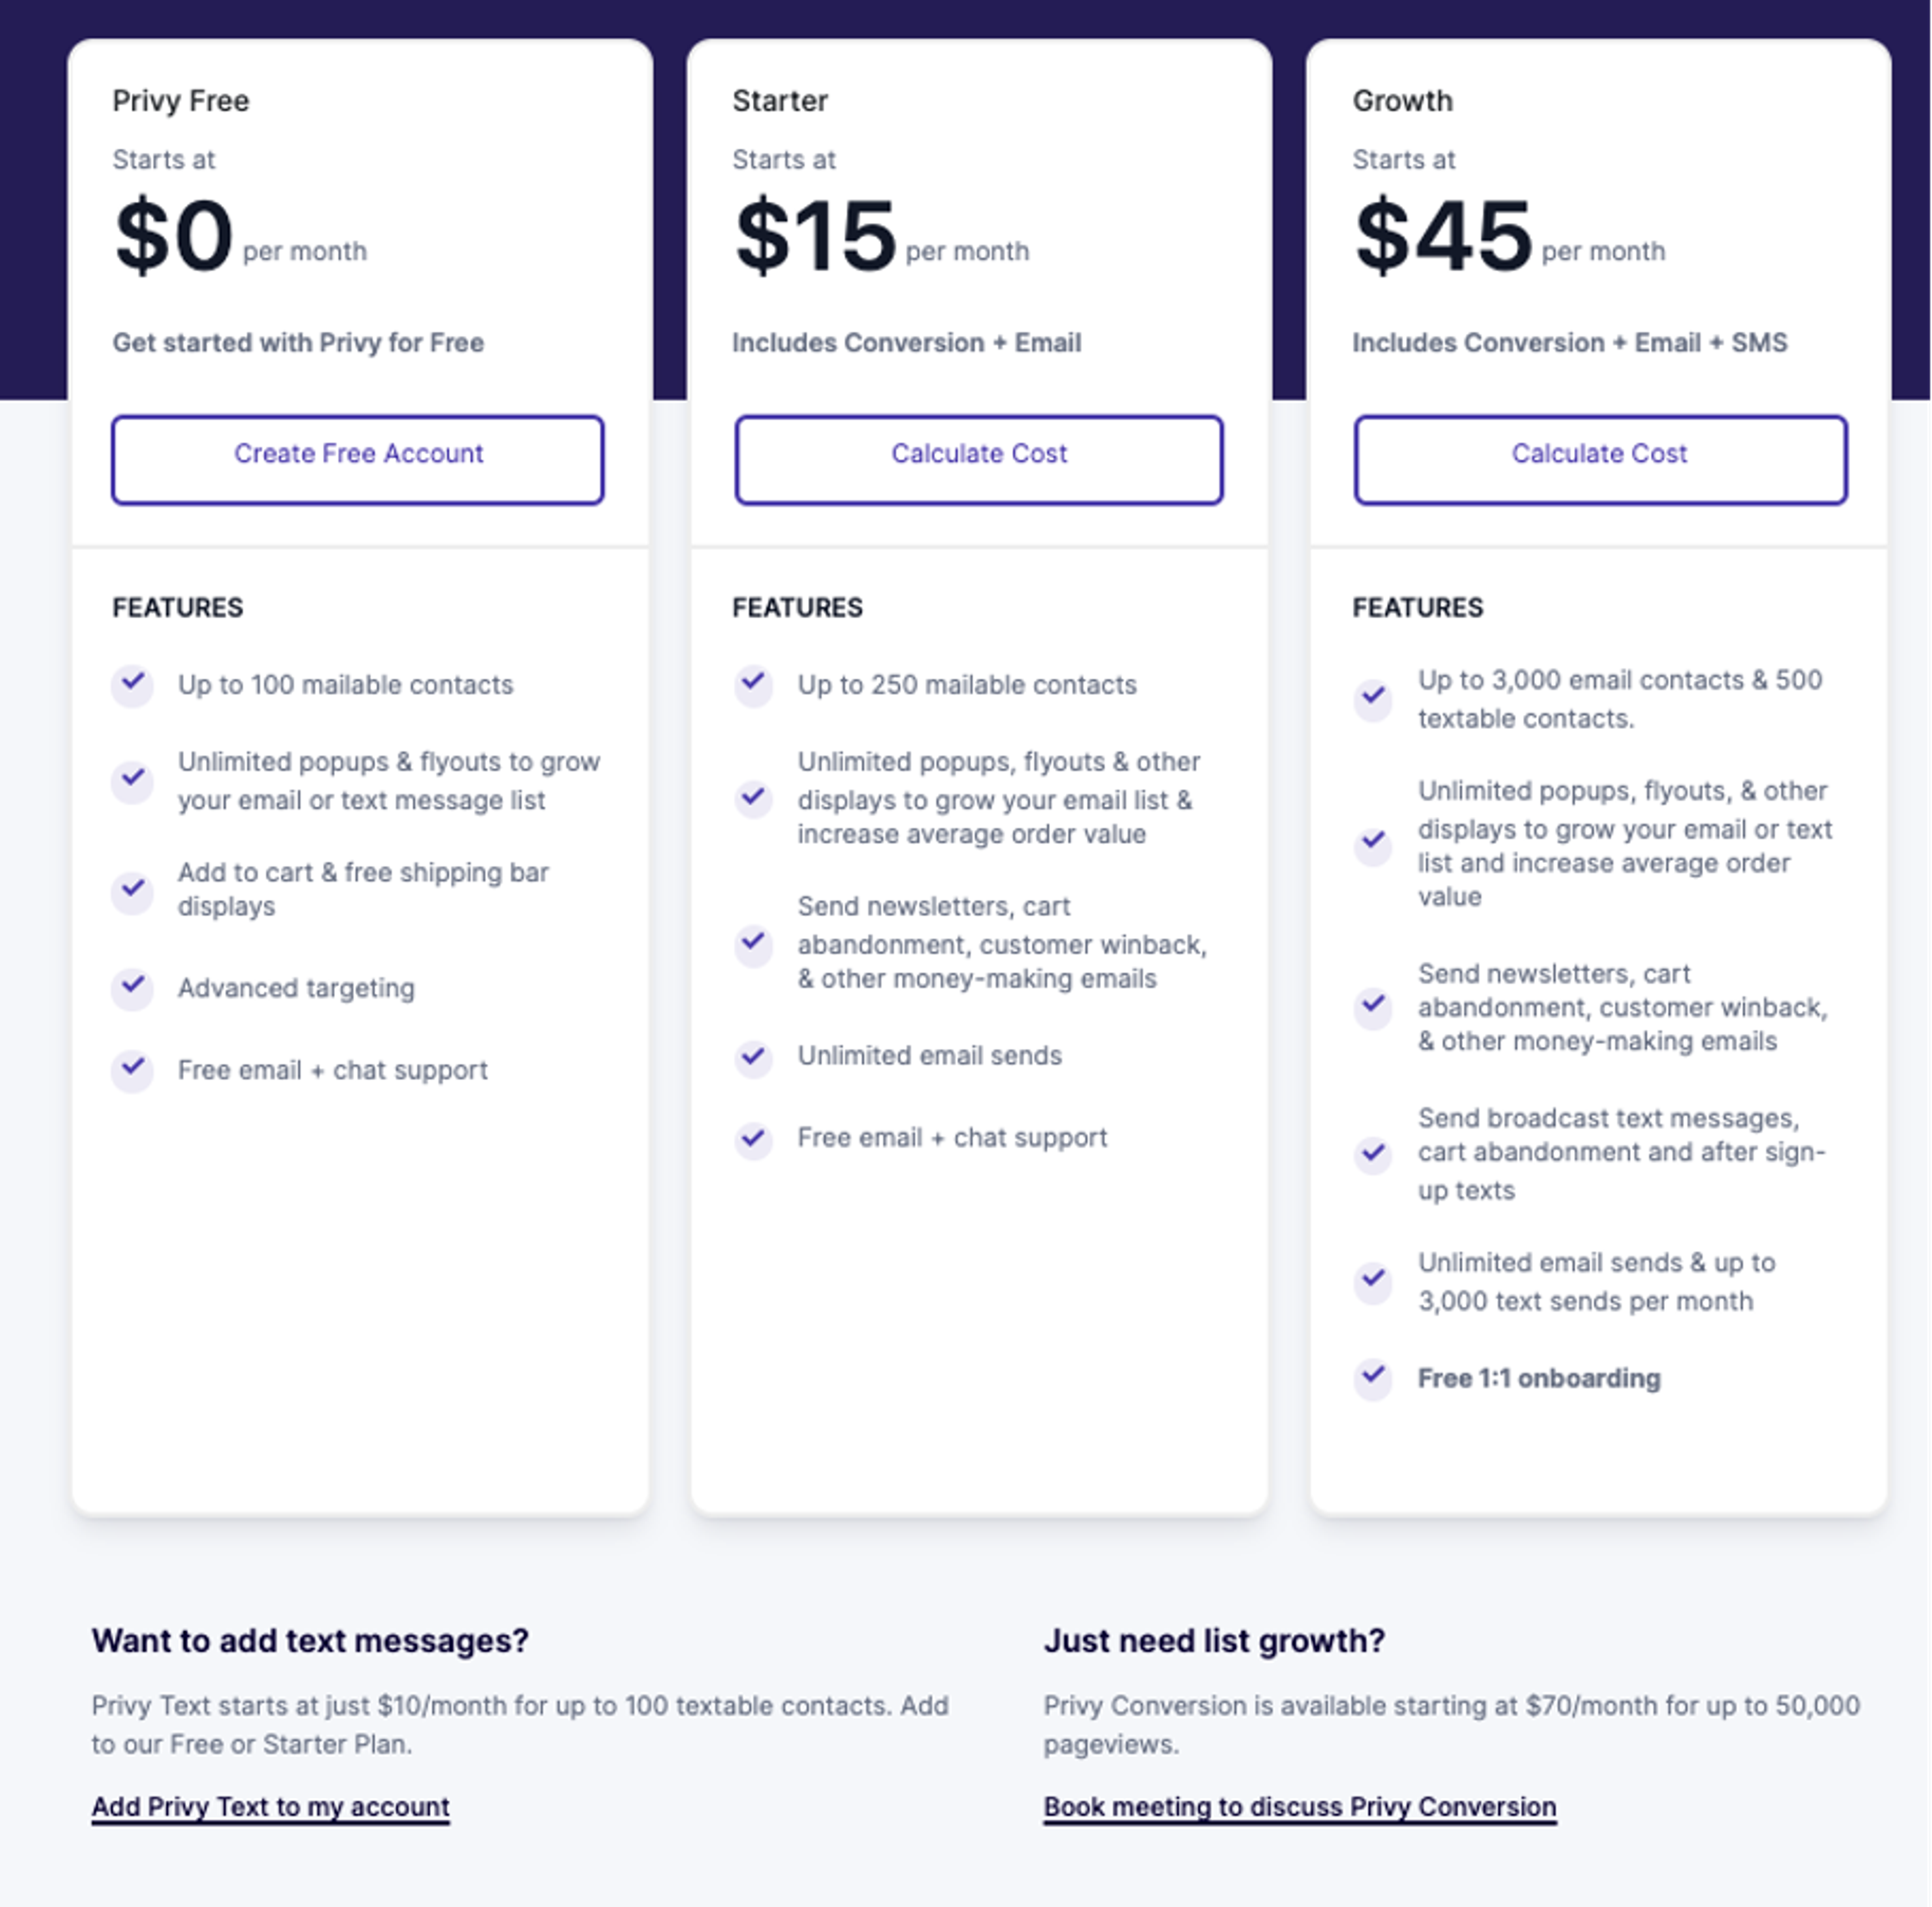Click the checkmark beside "Free 1:1 onboarding"

[1373, 1379]
